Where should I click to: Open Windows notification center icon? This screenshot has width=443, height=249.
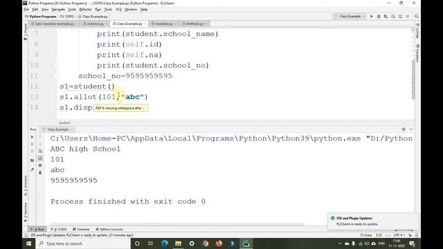412,243
